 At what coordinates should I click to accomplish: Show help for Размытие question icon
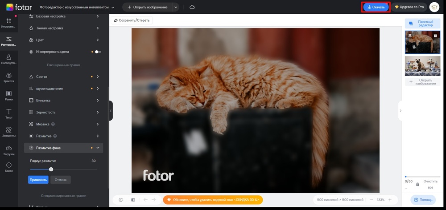coord(55,136)
